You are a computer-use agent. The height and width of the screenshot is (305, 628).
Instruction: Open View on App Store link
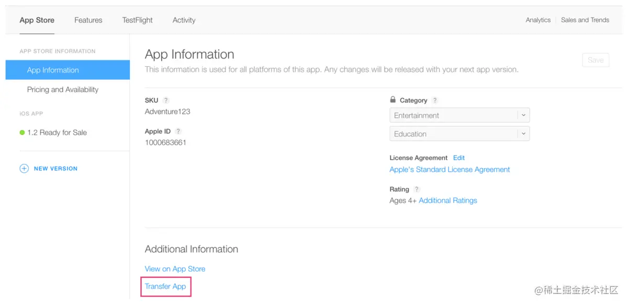(x=175, y=269)
